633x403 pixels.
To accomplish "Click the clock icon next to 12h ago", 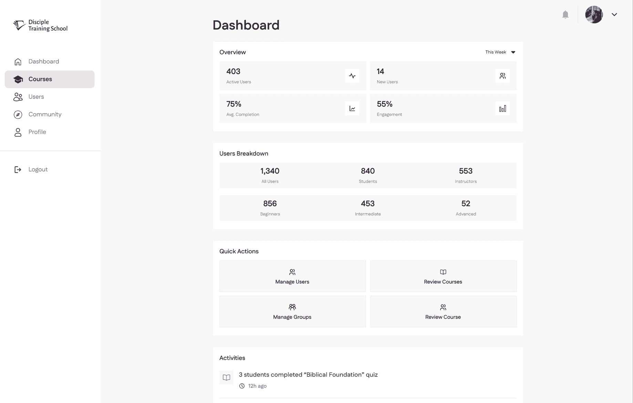I will [x=242, y=386].
